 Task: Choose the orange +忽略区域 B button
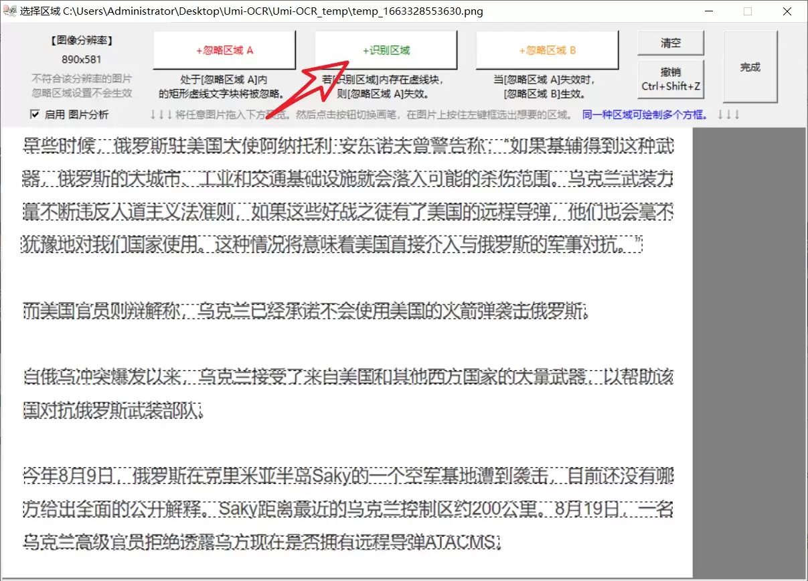point(547,50)
